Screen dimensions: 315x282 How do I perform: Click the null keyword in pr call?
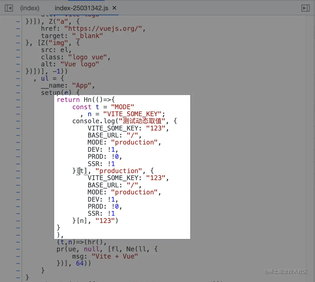pyautogui.click(x=91, y=249)
